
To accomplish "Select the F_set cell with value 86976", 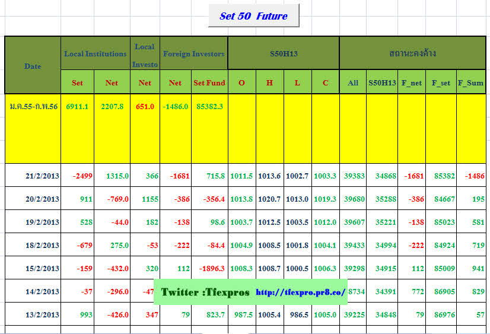I will click(441, 314).
